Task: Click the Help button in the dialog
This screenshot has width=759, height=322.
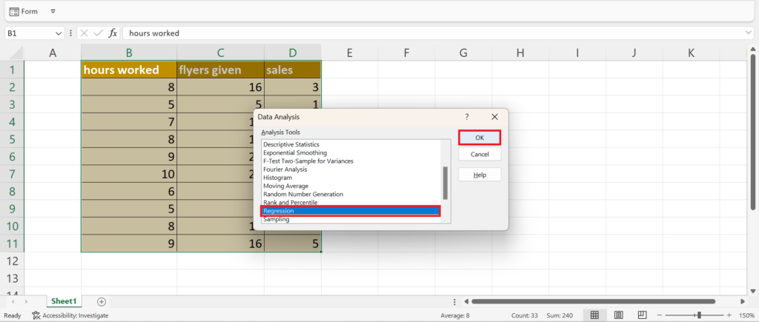Action: tap(480, 175)
